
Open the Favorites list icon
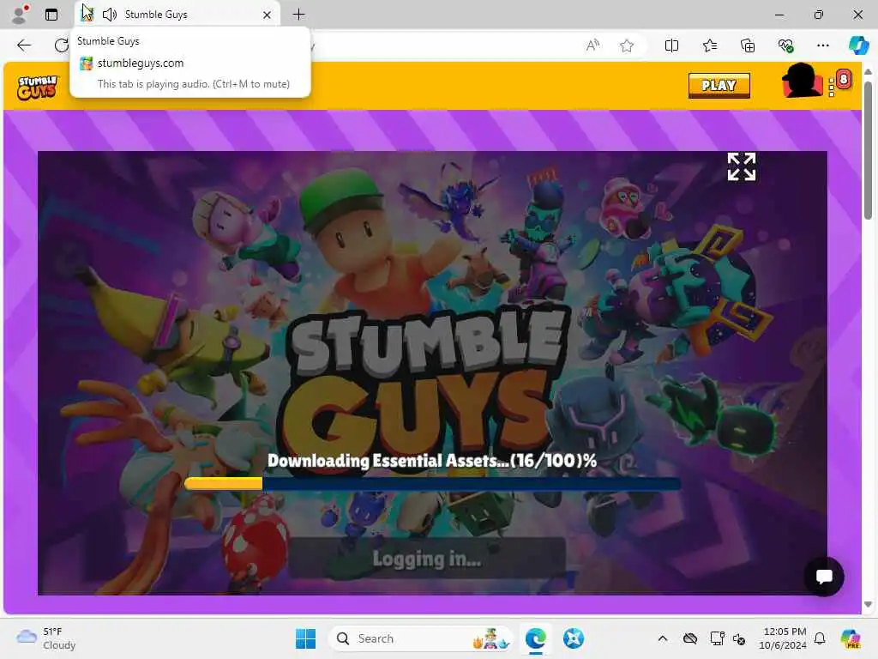point(709,45)
